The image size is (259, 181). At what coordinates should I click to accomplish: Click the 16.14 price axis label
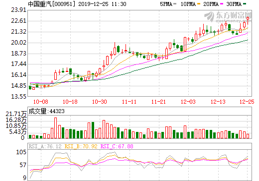click(18, 75)
